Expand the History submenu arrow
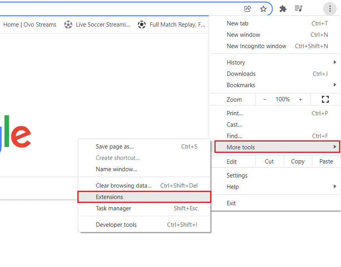 (334, 62)
